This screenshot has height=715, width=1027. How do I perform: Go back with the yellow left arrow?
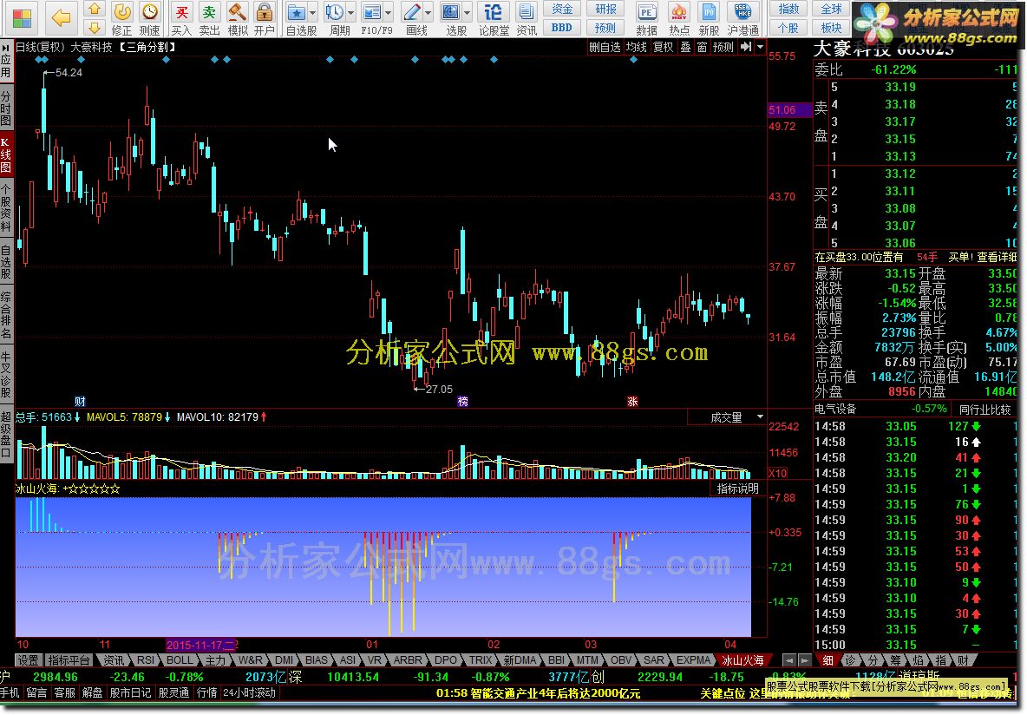pyautogui.click(x=61, y=17)
